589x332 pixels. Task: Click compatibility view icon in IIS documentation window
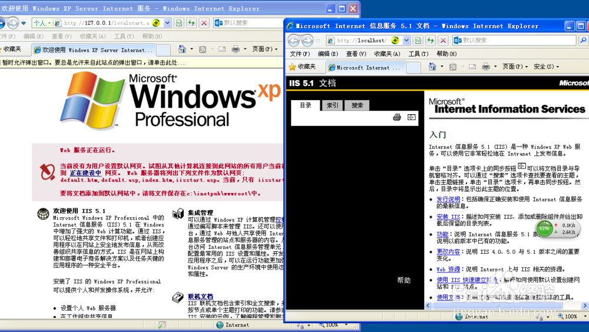point(418,40)
